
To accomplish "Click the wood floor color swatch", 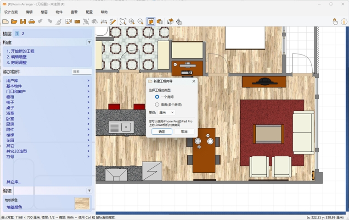I will 82,203.
